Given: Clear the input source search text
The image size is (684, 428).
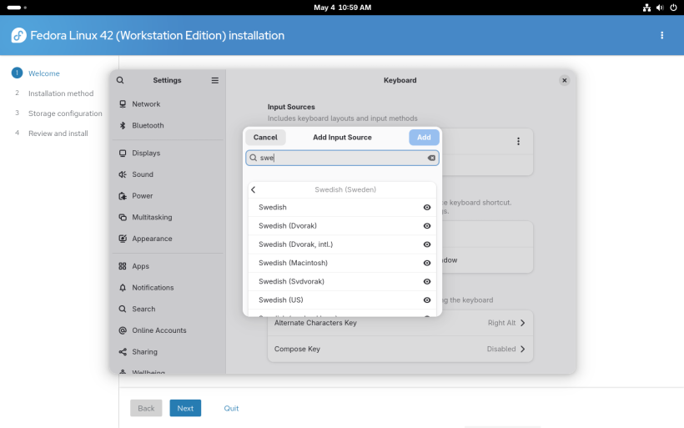Looking at the screenshot, I should pyautogui.click(x=431, y=158).
